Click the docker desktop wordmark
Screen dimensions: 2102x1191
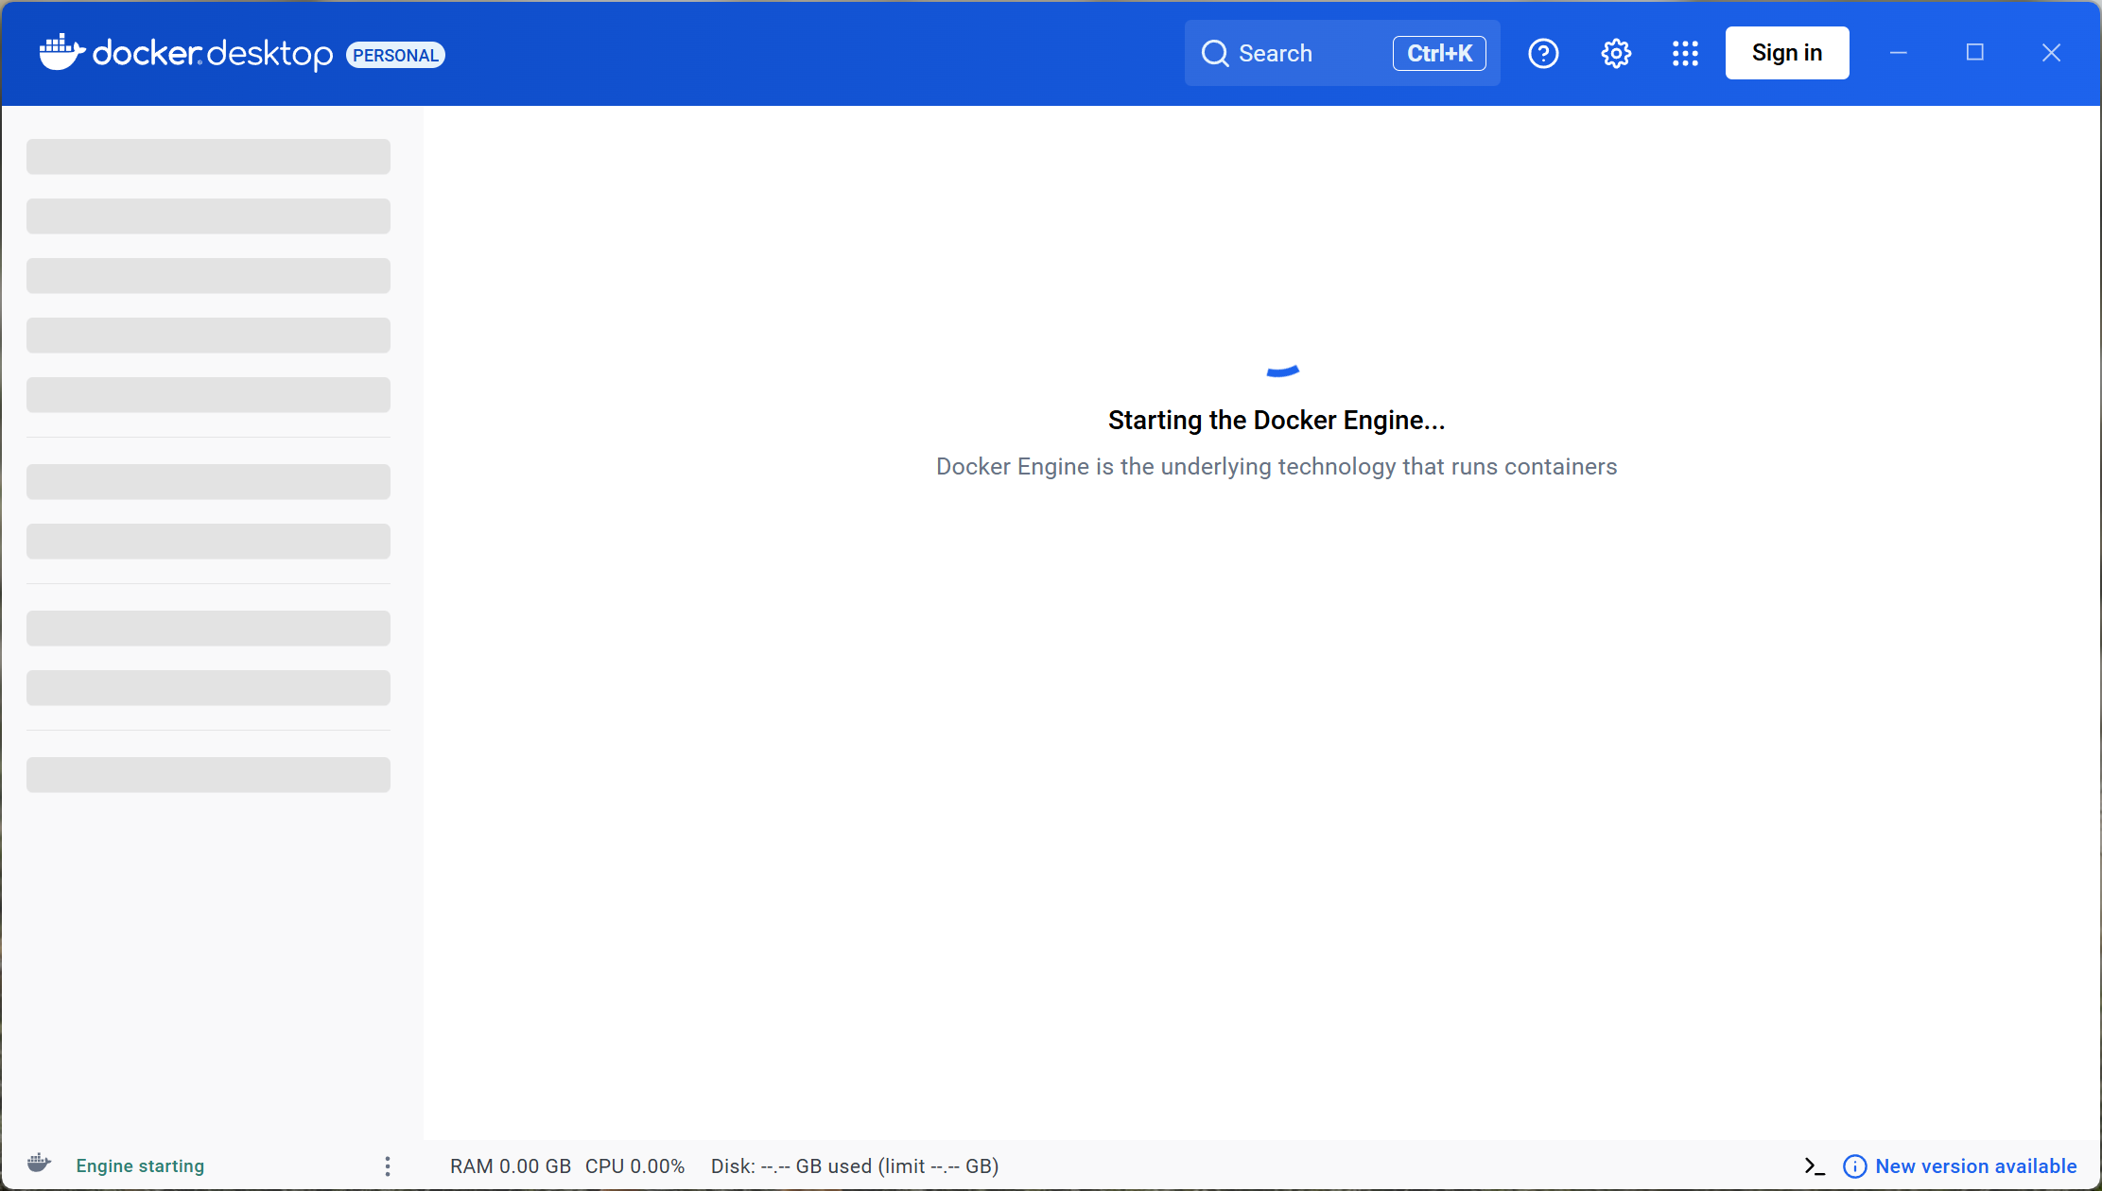pyautogui.click(x=213, y=54)
